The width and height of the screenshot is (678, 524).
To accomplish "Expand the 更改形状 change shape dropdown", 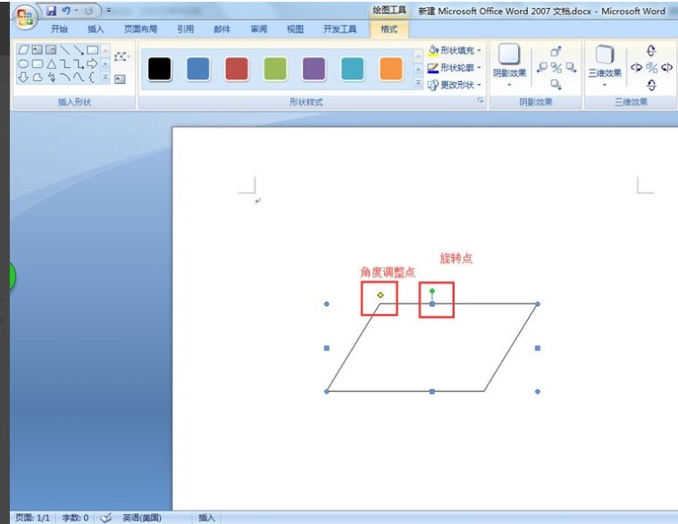I will click(455, 85).
